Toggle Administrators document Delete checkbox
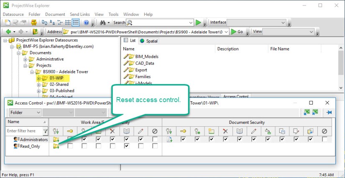 (x=225, y=139)
